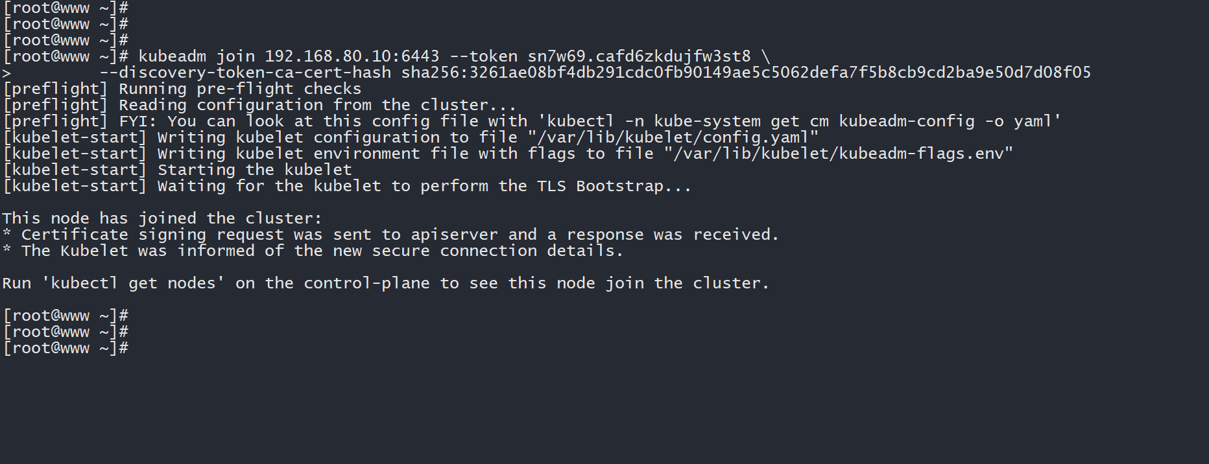Click the IP address 192.168.80.10:6443

point(352,56)
